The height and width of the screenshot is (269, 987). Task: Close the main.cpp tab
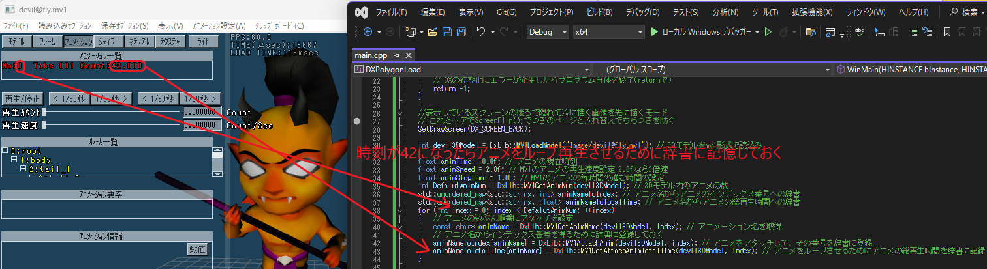(x=408, y=56)
